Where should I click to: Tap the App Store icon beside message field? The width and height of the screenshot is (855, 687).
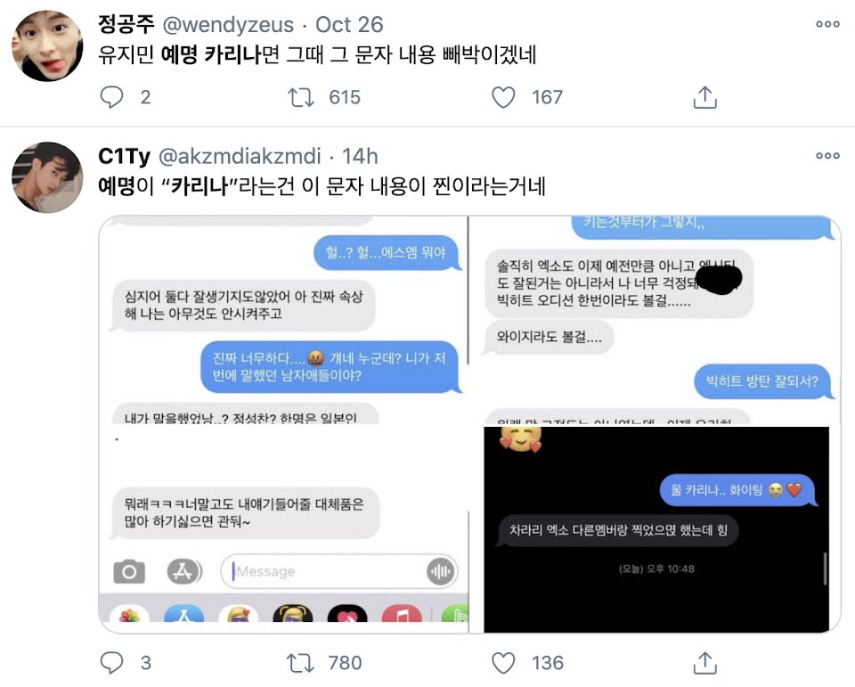pyautogui.click(x=183, y=571)
